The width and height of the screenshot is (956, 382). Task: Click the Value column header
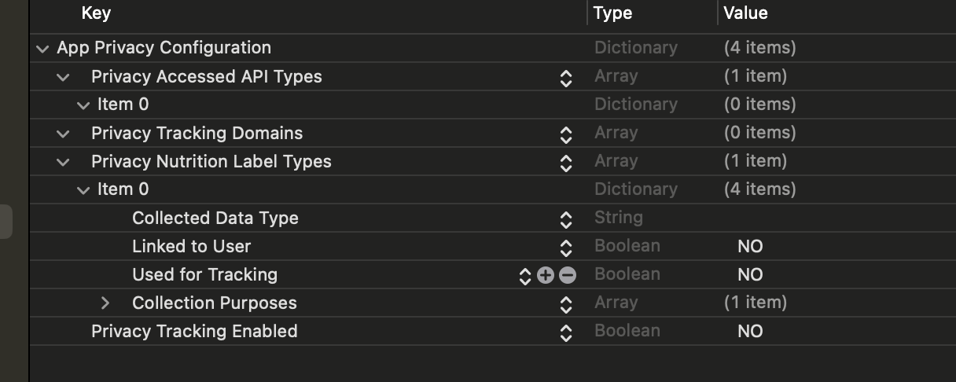pyautogui.click(x=745, y=13)
